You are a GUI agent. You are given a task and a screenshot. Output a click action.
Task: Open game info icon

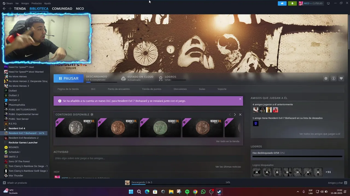[334, 78]
